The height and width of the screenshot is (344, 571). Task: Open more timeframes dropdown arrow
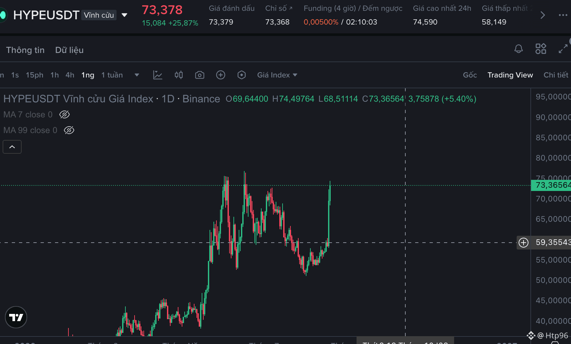coord(137,75)
